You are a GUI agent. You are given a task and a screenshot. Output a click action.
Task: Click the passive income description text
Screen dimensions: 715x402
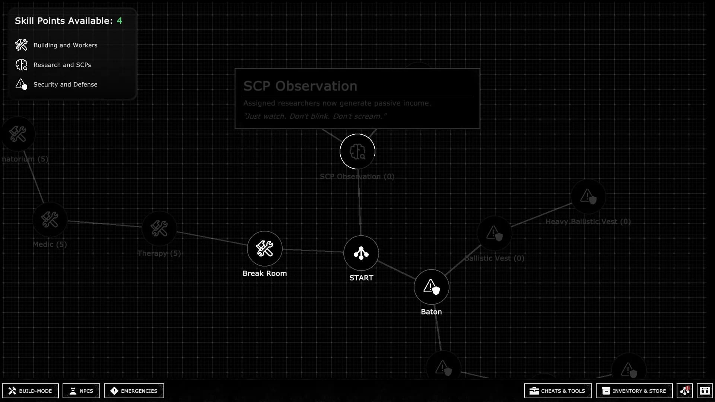[337, 103]
